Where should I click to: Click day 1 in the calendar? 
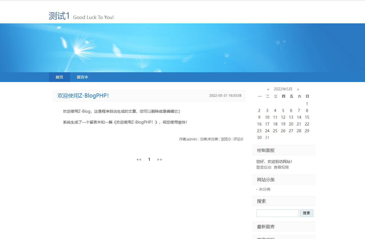coord(307,104)
